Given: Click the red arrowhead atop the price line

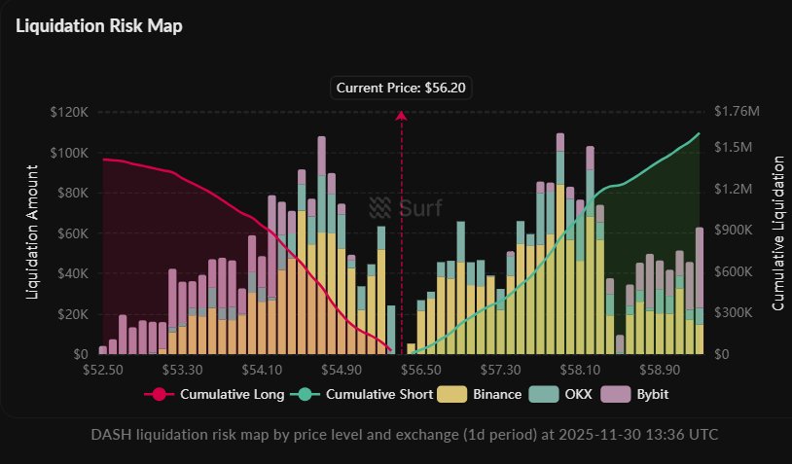Looking at the screenshot, I should tap(400, 116).
